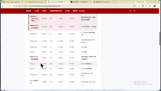161x91 pixels.
Task: Click the BF16 (未量化原版) row name
Action: point(34,82)
